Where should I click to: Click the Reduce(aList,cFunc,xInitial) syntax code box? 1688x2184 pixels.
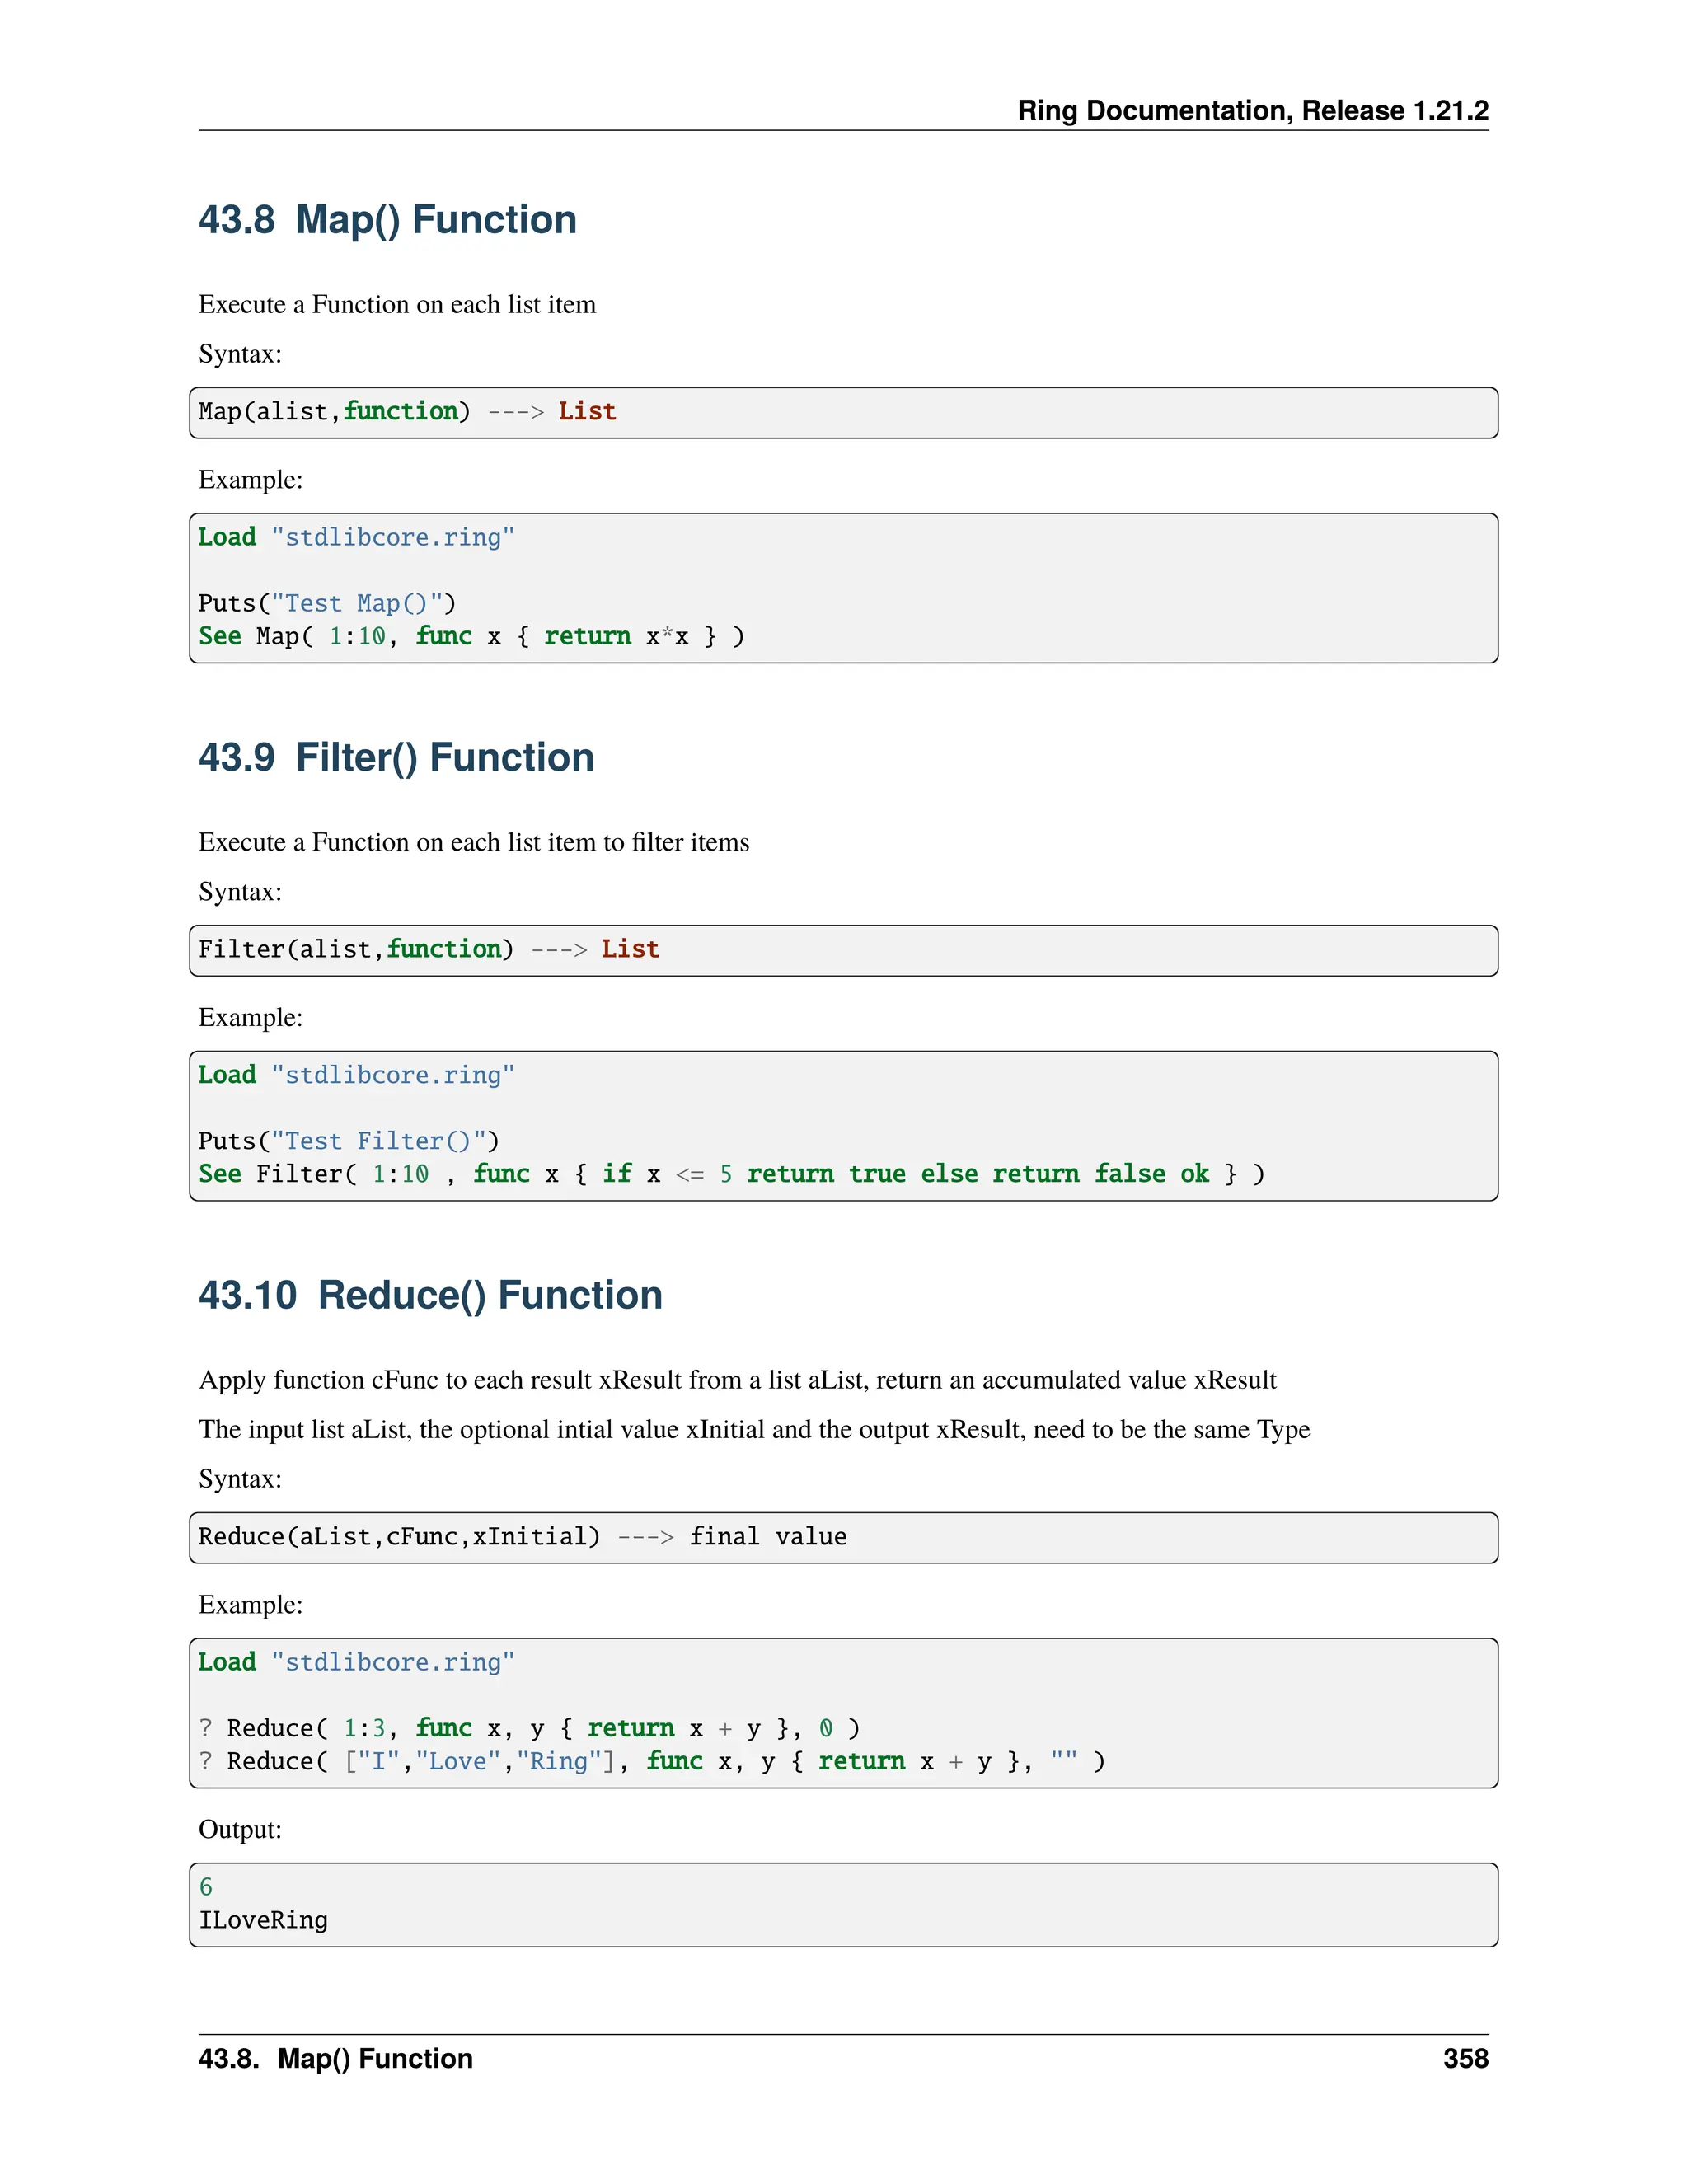[x=842, y=1537]
